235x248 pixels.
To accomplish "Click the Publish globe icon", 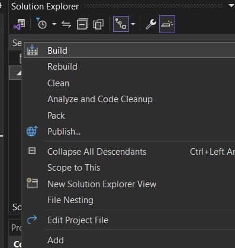I will click(32, 131).
